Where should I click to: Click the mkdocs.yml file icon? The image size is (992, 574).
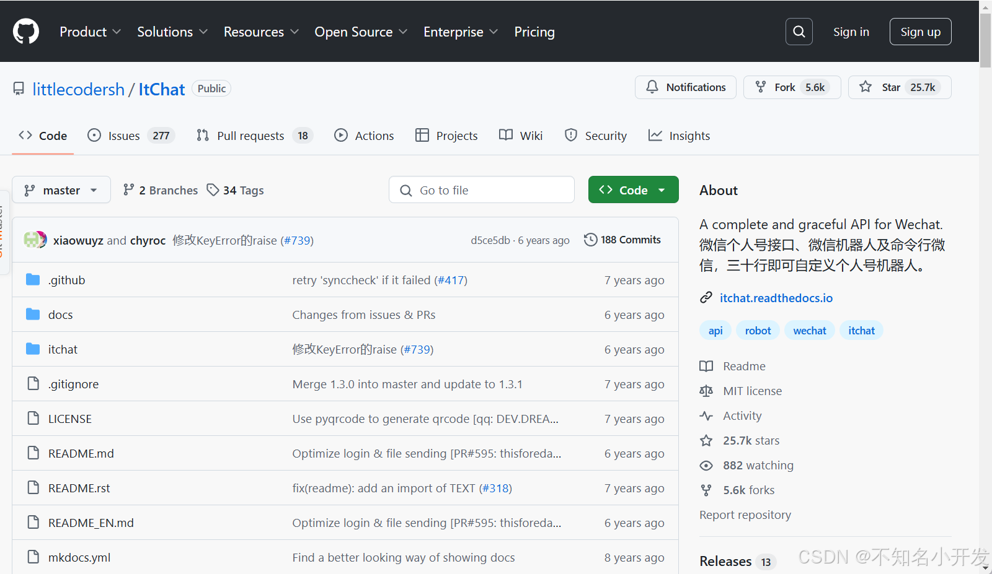(x=33, y=557)
